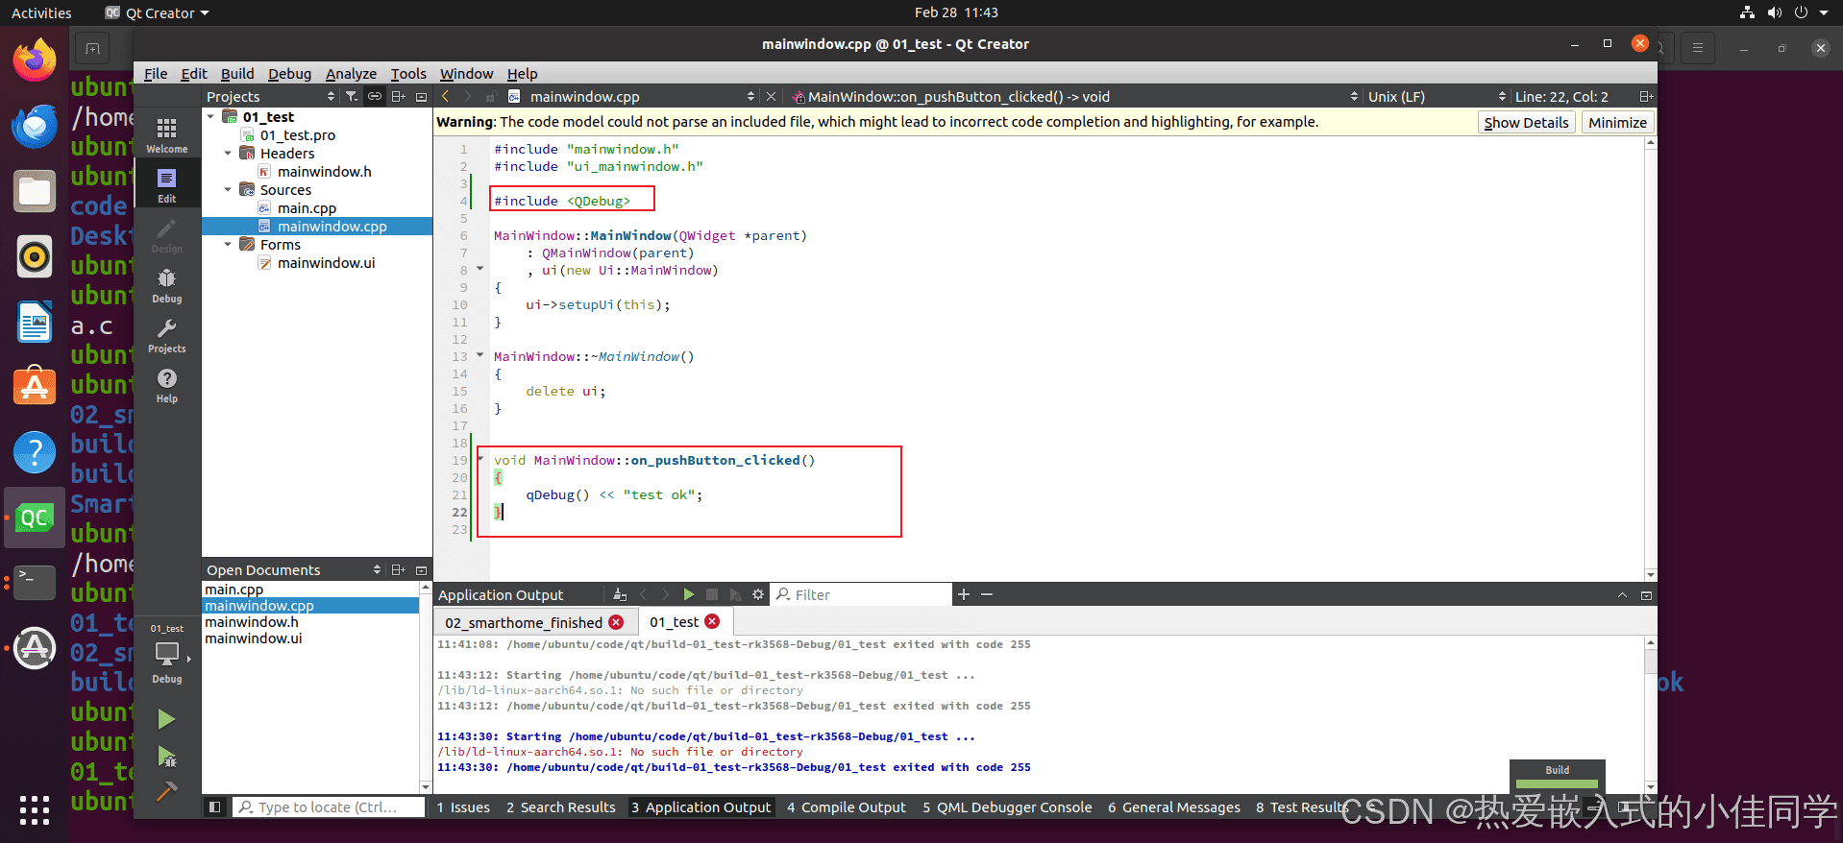
Task: Open the Debug menu
Action: [289, 74]
